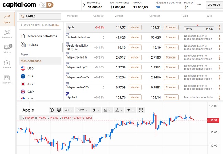The image size is (223, 154).
Task: Click Comprar for Mapletree Log Tr
Action: tap(171, 67)
